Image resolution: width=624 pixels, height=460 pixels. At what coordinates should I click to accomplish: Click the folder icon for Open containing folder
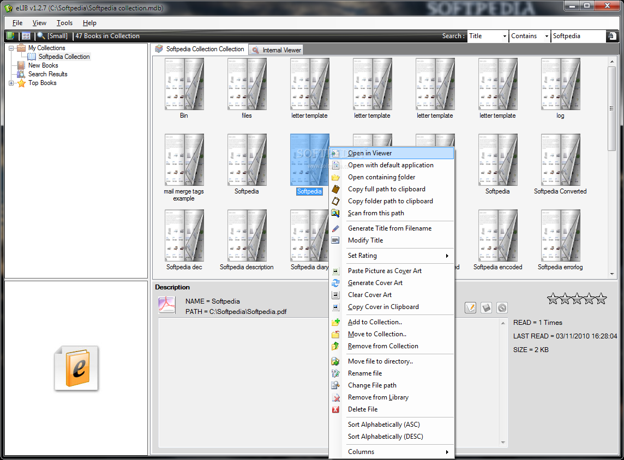click(336, 177)
